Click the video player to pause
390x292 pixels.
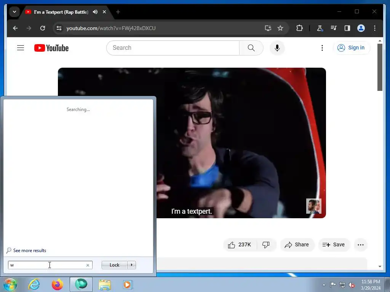click(192, 143)
